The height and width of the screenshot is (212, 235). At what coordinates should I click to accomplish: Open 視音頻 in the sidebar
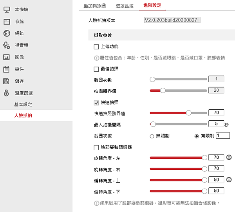coord(22,45)
